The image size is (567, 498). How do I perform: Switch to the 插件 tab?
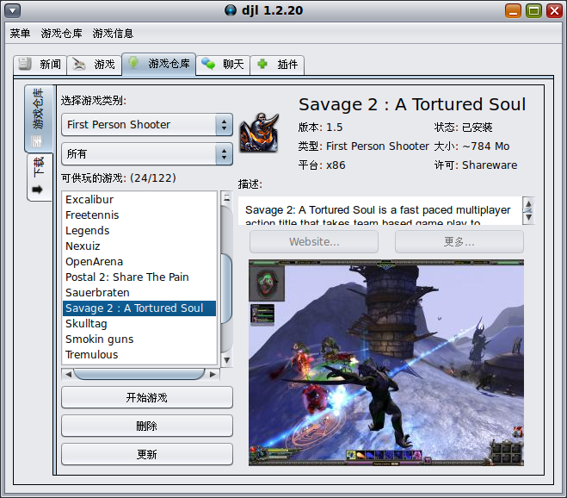(277, 65)
